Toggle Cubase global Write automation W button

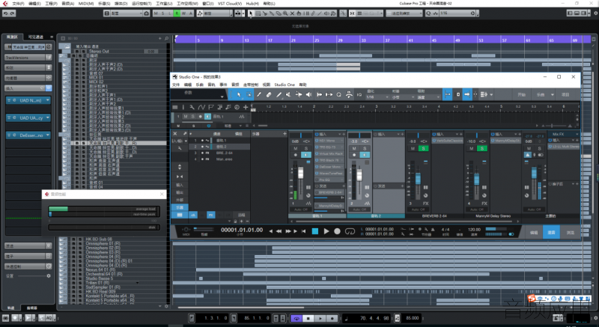(183, 13)
